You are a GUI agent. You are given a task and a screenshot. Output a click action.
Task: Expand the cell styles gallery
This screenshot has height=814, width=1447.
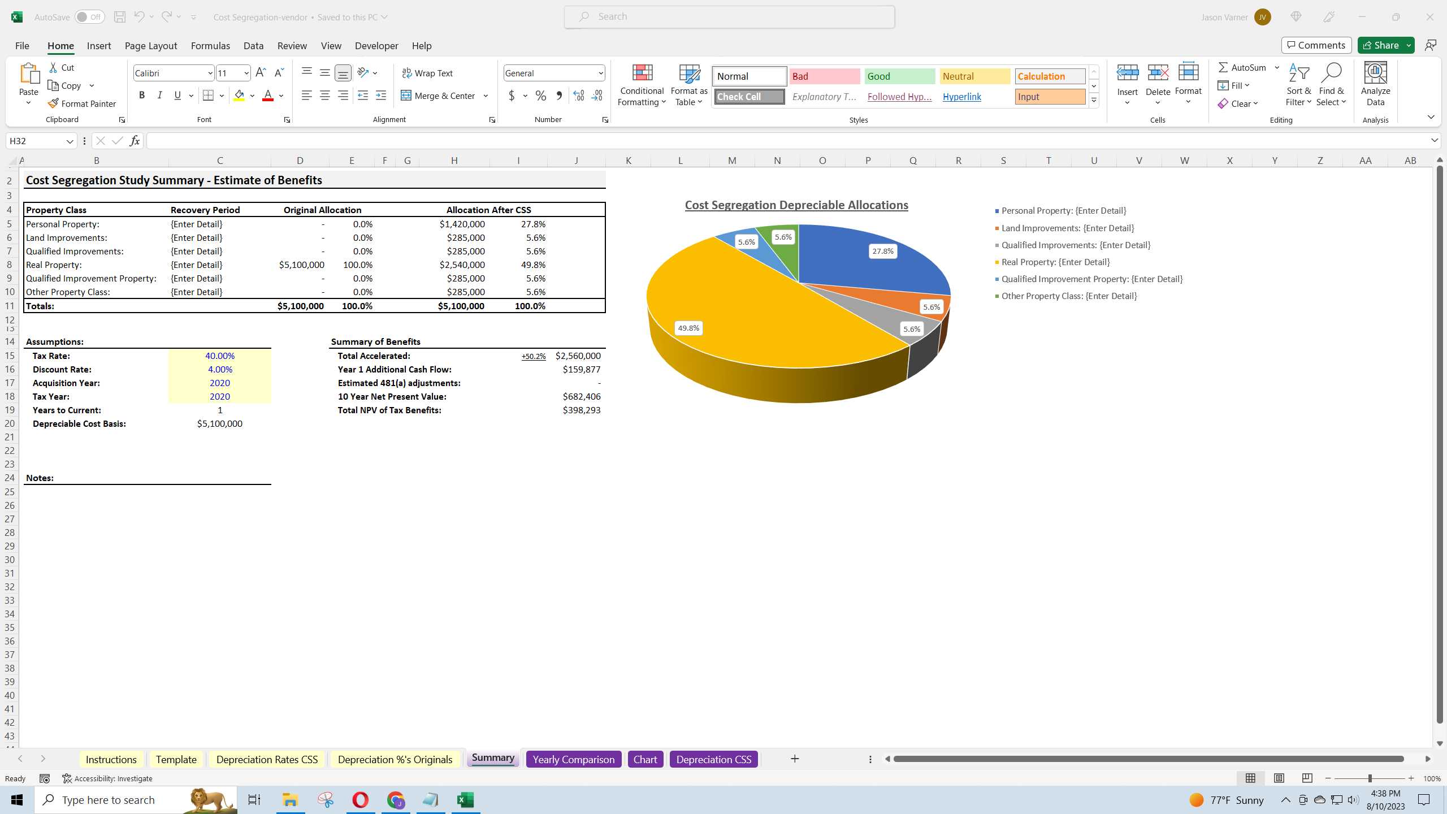click(x=1094, y=101)
